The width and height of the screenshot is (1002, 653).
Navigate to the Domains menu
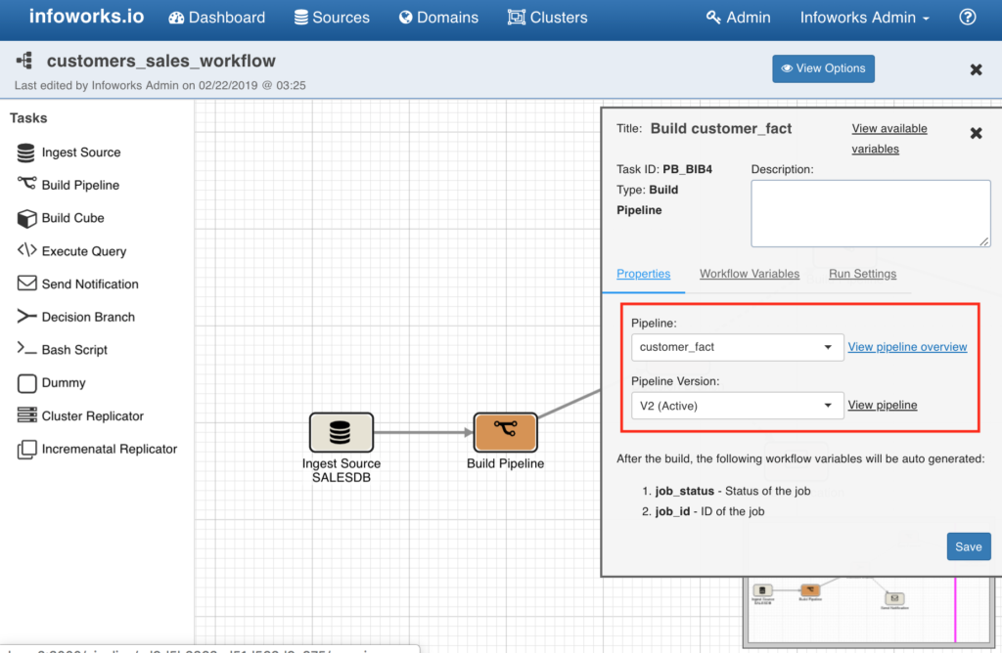coord(438,17)
